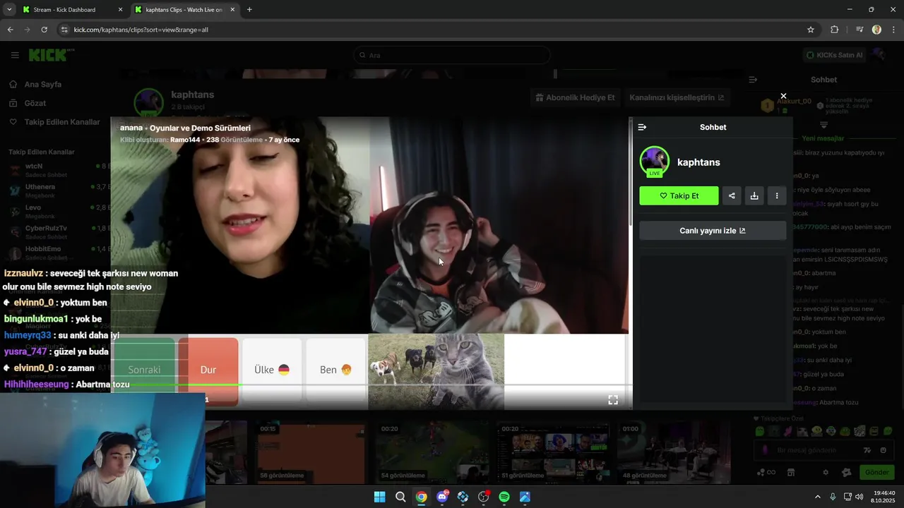Open wtcN followed channel

(56, 170)
